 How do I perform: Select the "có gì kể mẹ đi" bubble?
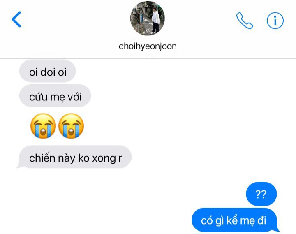235,220
